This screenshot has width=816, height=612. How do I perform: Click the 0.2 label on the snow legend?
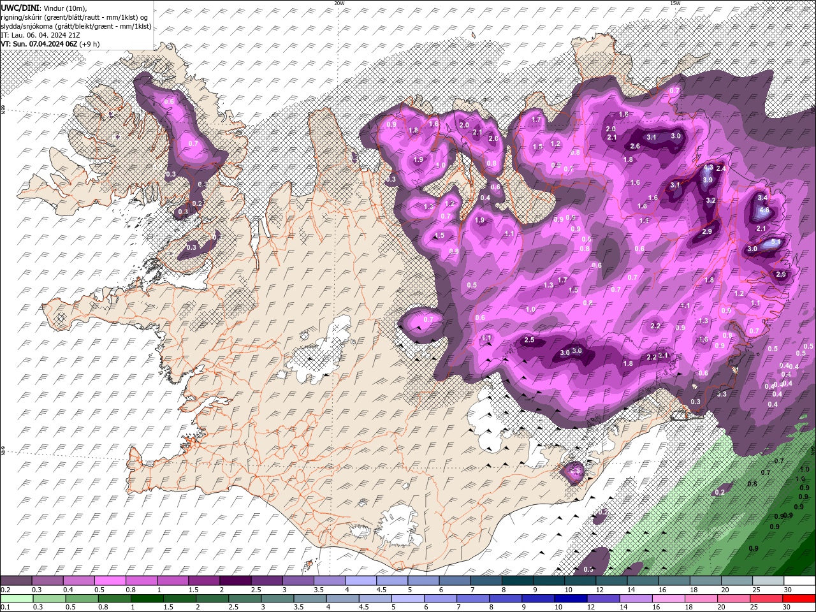click(x=5, y=590)
